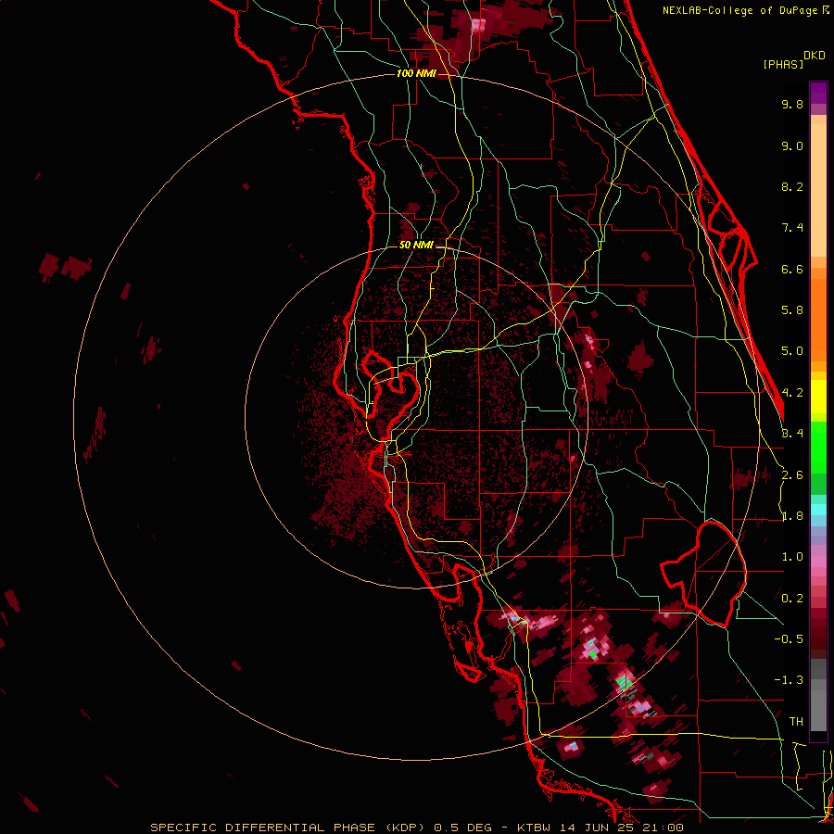Click the 3.4 scale value label
Image resolution: width=834 pixels, height=834 pixels.
(792, 434)
